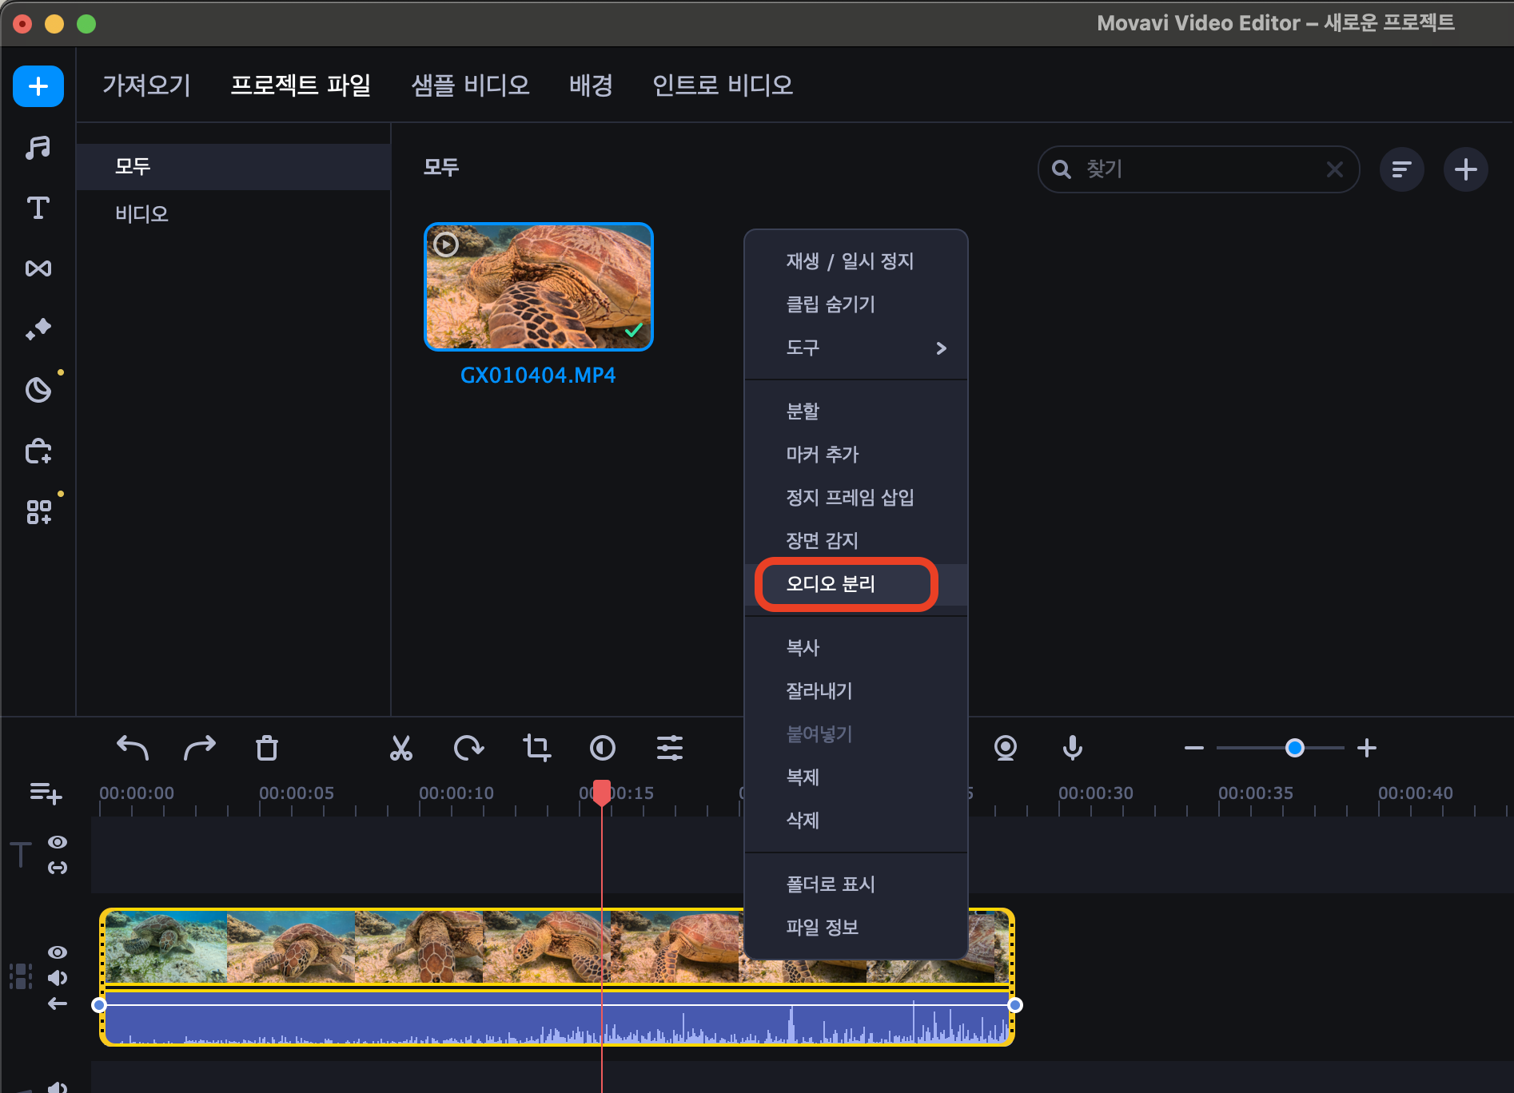Choose 장면 감지 menu item
This screenshot has width=1514, height=1093.
(856, 541)
